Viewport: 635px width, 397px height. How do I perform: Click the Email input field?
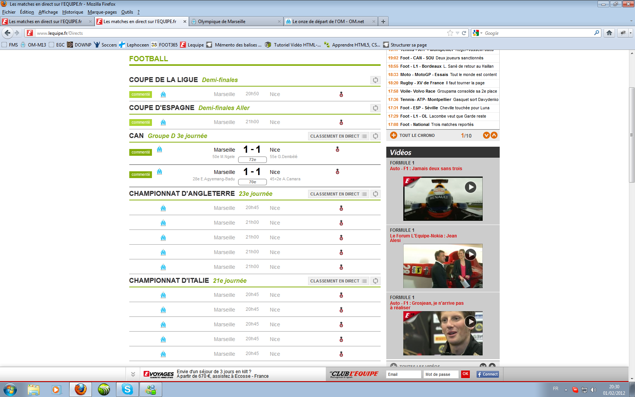(403, 374)
